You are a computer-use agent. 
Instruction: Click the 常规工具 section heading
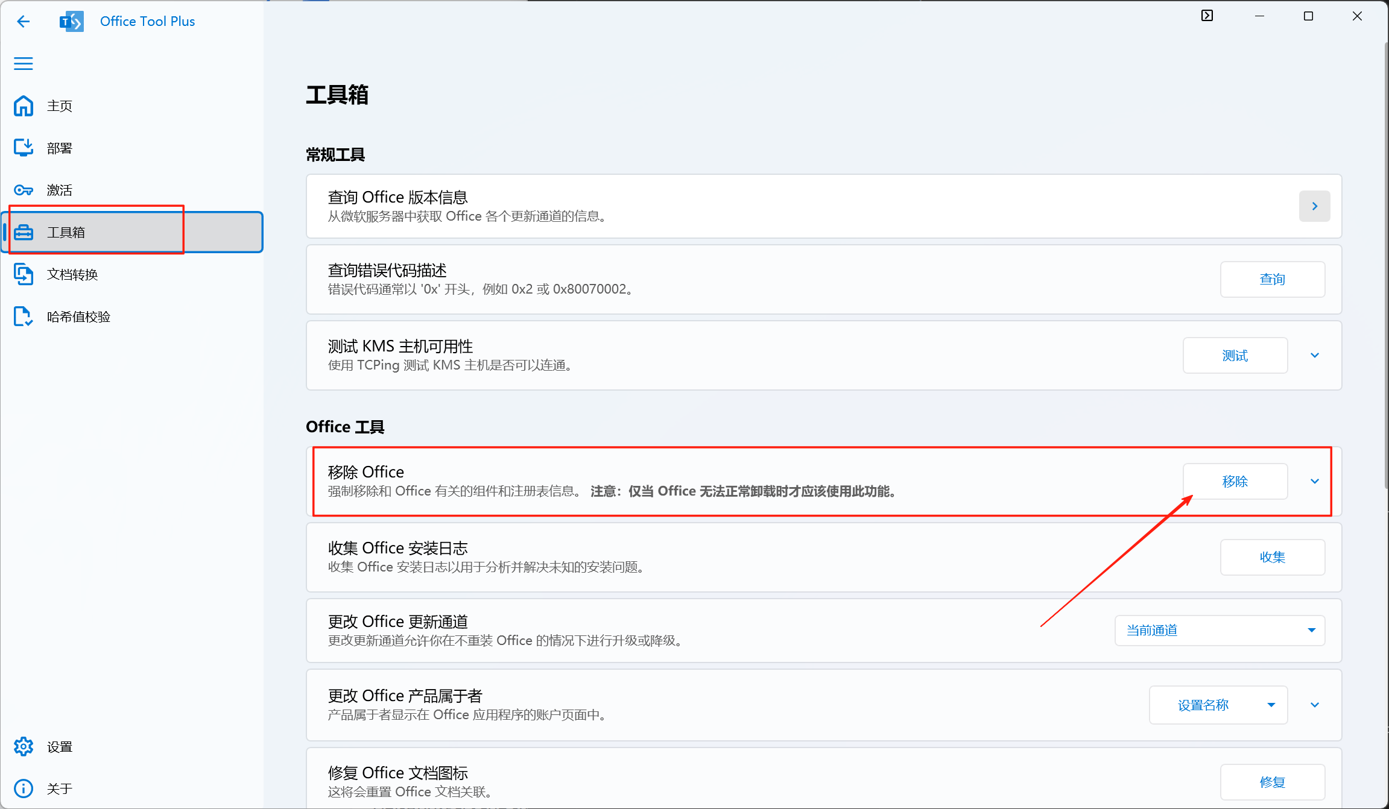[x=335, y=154]
